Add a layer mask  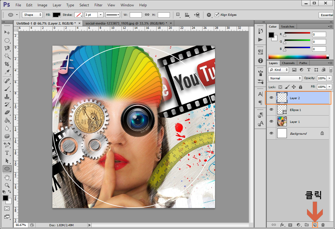(290, 225)
